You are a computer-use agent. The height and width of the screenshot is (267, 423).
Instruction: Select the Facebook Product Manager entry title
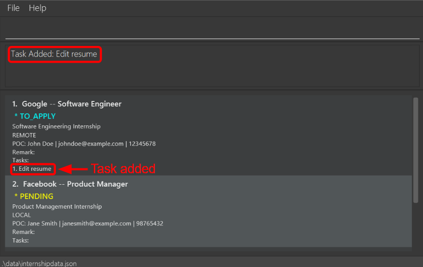[70, 184]
